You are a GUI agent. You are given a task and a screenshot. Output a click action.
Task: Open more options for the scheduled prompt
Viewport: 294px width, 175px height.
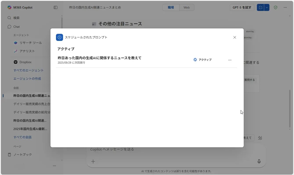pos(230,60)
